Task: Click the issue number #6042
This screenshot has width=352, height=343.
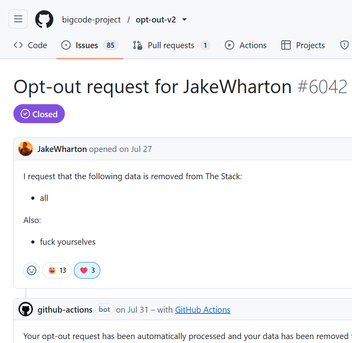Action: click(322, 87)
